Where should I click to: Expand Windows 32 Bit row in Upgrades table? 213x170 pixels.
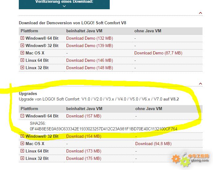(x=22, y=136)
